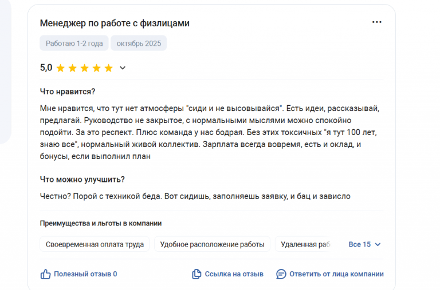This screenshot has height=290, width=440.
Task: Click the first rating star
Action: pyautogui.click(x=61, y=68)
